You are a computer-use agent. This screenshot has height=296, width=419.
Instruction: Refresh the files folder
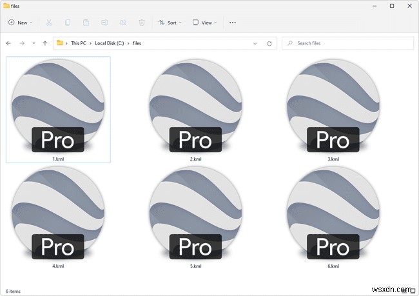(x=269, y=43)
